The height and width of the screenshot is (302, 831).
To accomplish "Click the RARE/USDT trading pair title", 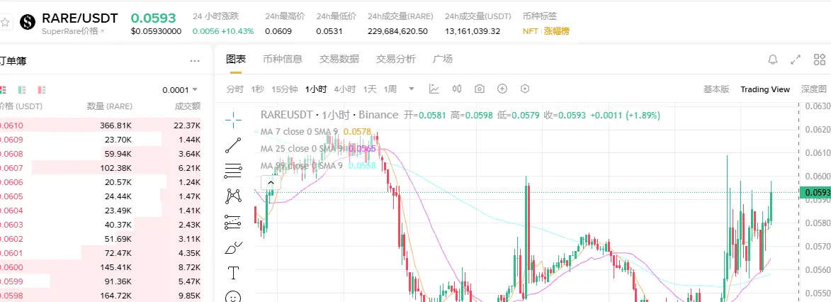I will click(x=79, y=18).
